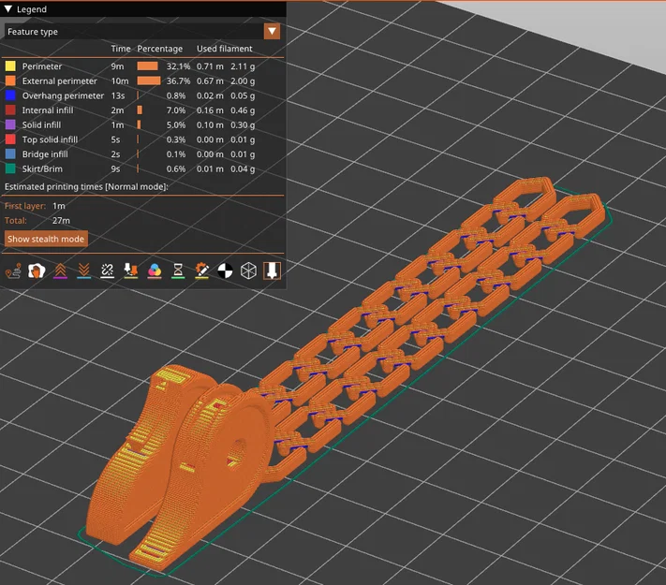Toggle seams visibility icon

coord(107,271)
